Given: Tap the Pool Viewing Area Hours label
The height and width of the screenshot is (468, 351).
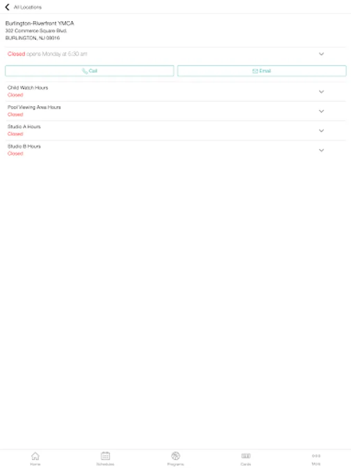Looking at the screenshot, I should pyautogui.click(x=34, y=107).
